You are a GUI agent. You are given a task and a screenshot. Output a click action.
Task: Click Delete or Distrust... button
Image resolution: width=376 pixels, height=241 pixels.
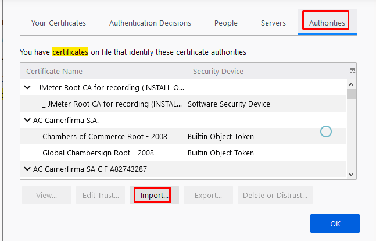(x=275, y=195)
